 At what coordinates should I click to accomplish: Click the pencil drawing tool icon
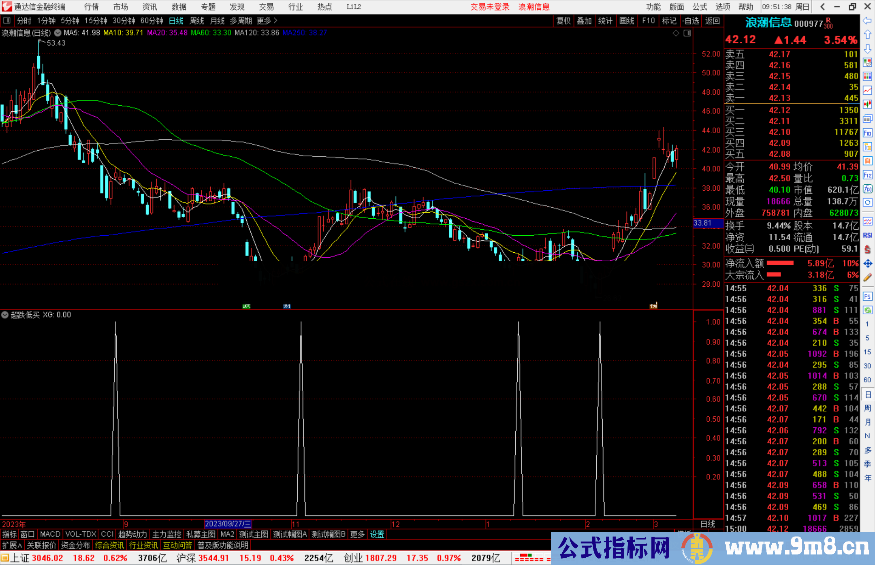tap(867, 278)
